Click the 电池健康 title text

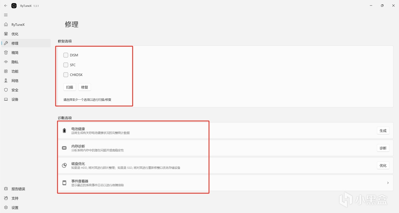pyautogui.click(x=78, y=129)
